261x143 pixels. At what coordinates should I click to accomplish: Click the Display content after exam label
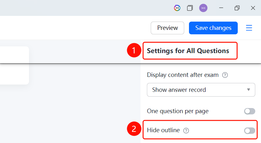point(183,75)
